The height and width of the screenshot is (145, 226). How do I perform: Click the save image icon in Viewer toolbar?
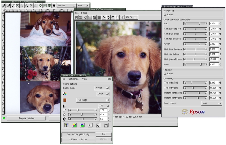point(77,17)
